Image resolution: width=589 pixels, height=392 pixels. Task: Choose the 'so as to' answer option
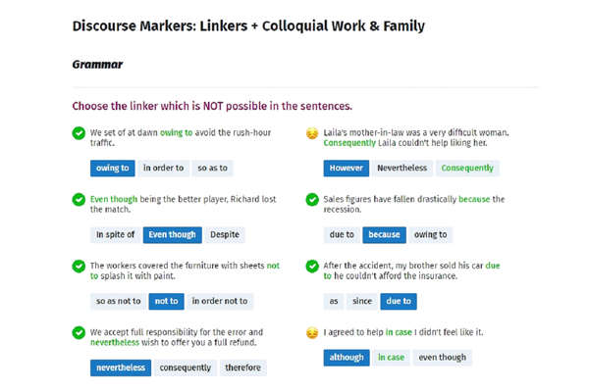pos(212,168)
